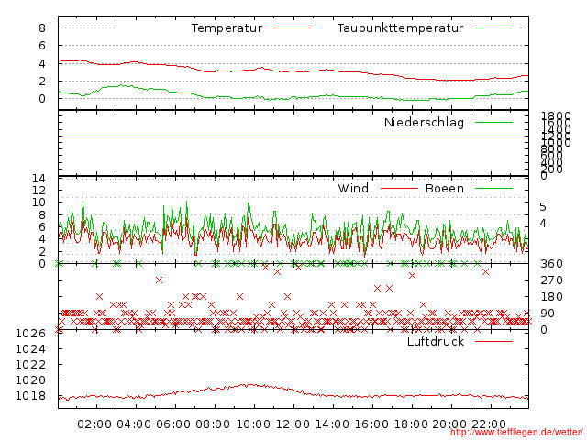Viewport: 587px width, 440px height.
Task: Select the Taupunkttemperatur legend label
Action: pyautogui.click(x=400, y=28)
